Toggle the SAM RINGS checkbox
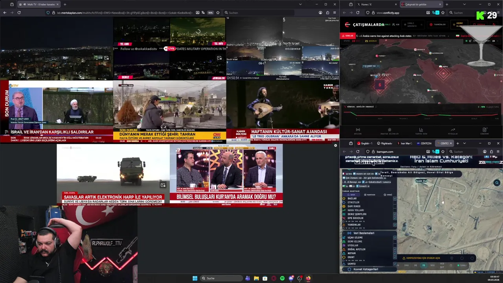Screen dimensions: 503x283 [x=395, y=206]
